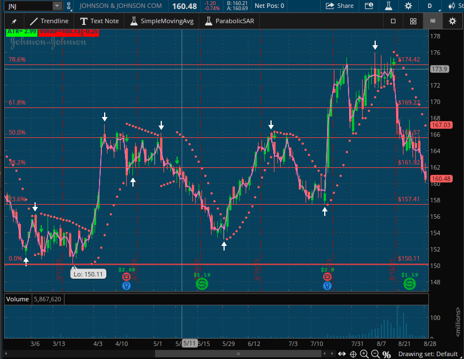Toggle the percent scale icon
Screen dimensions: 464x359
[x=386, y=354]
